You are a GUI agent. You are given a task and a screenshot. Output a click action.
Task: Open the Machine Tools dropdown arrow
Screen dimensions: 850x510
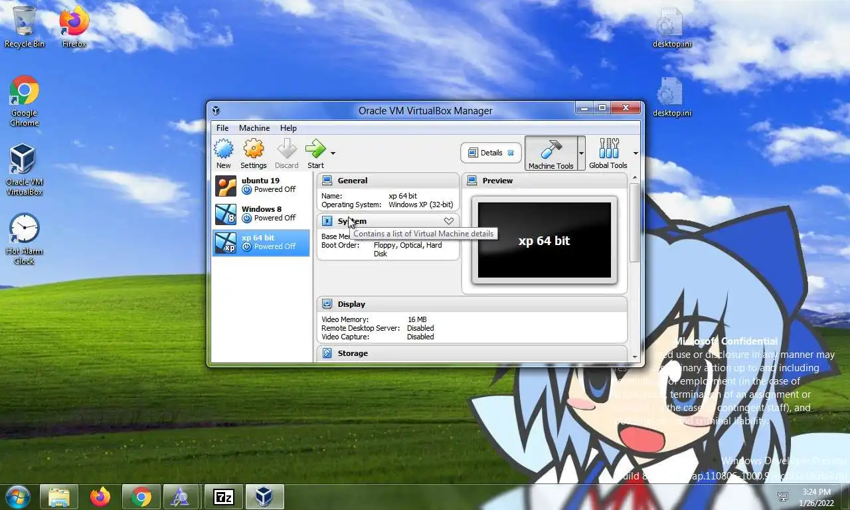pyautogui.click(x=581, y=153)
